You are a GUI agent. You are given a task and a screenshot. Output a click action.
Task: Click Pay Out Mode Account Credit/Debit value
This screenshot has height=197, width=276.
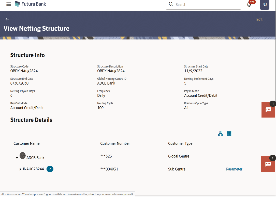tap(27, 108)
